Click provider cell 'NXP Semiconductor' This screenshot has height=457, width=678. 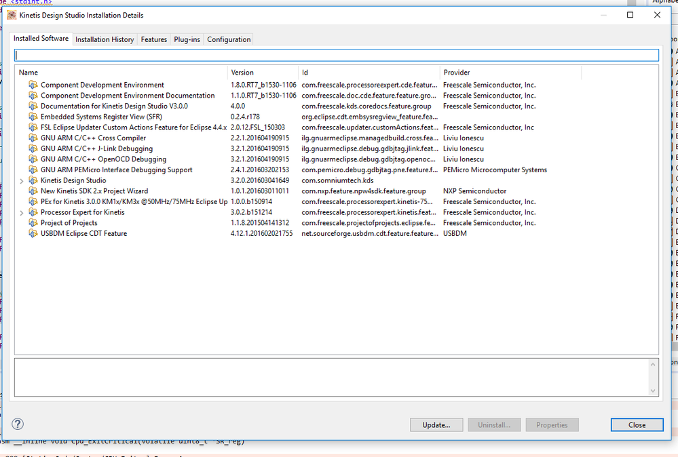tap(475, 191)
